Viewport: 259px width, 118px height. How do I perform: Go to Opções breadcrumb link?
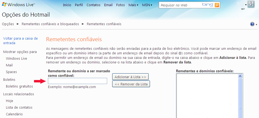point(8,24)
